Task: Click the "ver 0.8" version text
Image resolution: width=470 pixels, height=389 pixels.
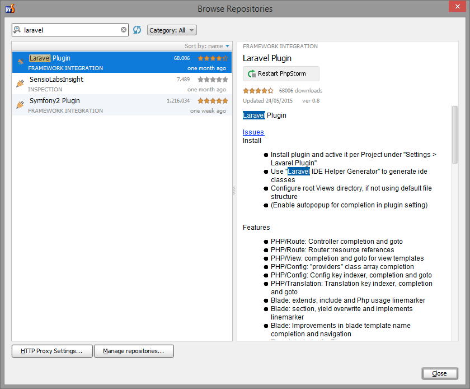Action: tap(311, 101)
